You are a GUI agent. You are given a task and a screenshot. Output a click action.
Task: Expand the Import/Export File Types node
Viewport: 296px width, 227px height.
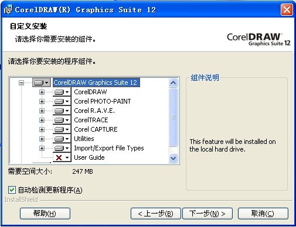pyautogui.click(x=42, y=148)
